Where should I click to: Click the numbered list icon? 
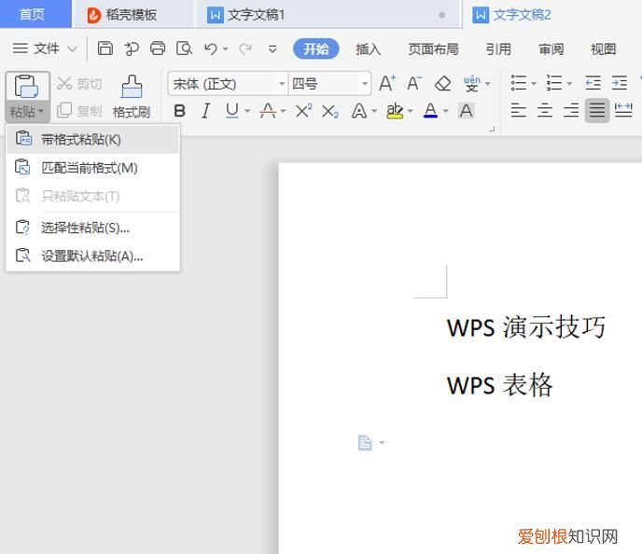(x=554, y=83)
